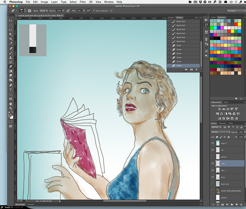Screen dimensions: 246x209
Task: Show the back color layer
Action: pyautogui.click(x=213, y=184)
